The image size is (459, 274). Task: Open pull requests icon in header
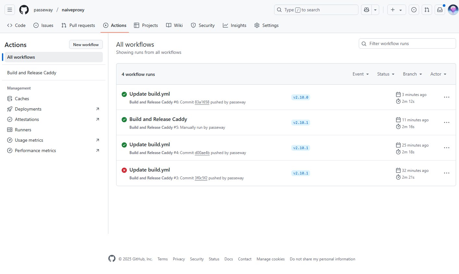pos(427,10)
